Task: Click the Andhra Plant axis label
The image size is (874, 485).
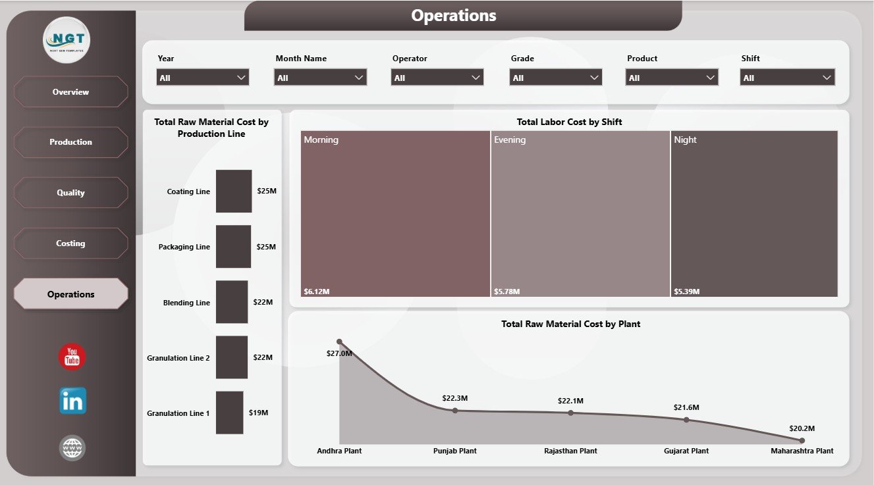Action: [x=339, y=451]
